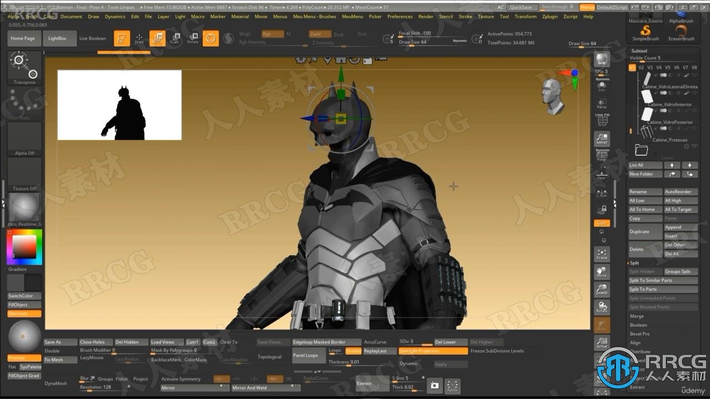Screen dimensions: 710x399
Task: Expand the Boolean section
Action: tap(638, 325)
